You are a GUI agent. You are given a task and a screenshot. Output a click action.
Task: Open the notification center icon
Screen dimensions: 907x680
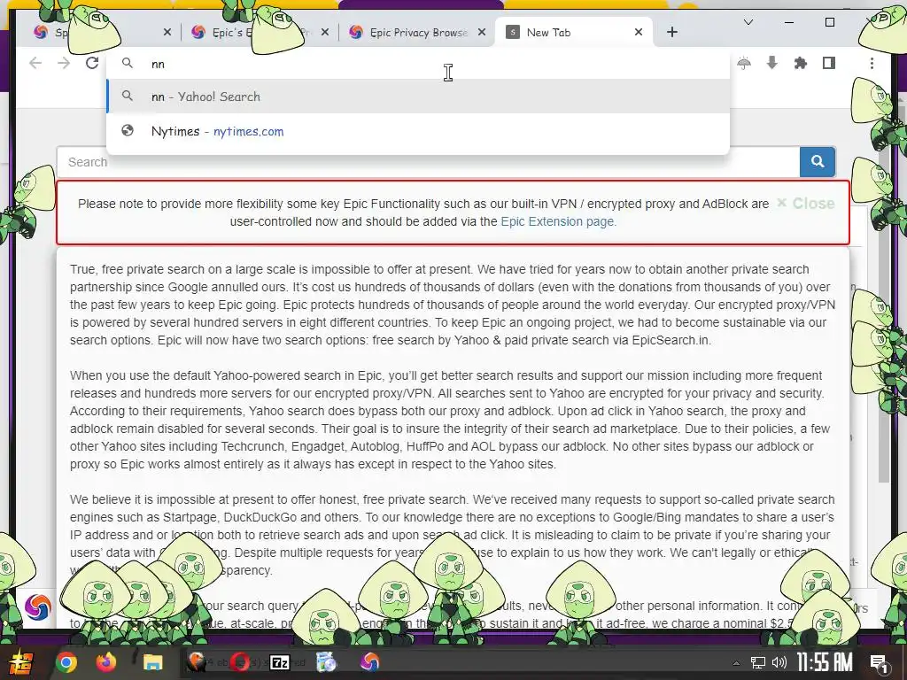coord(880,663)
